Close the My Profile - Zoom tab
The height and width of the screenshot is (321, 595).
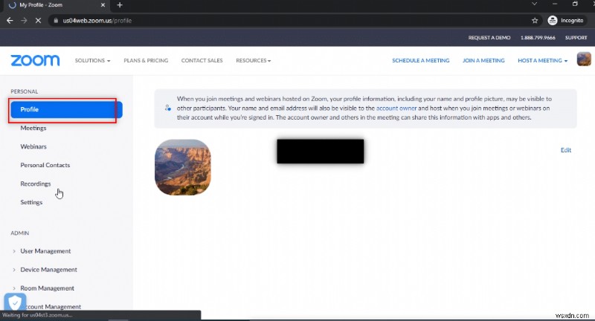(x=103, y=5)
